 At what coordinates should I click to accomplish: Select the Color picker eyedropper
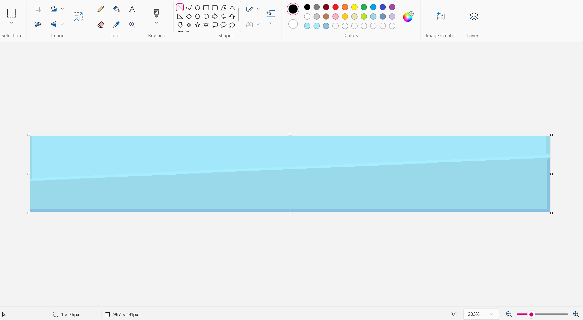click(116, 25)
